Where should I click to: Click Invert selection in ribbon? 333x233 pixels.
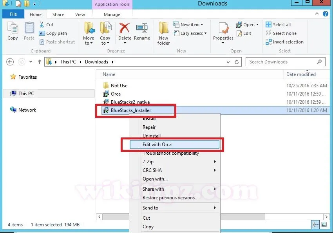pyautogui.click(x=284, y=42)
